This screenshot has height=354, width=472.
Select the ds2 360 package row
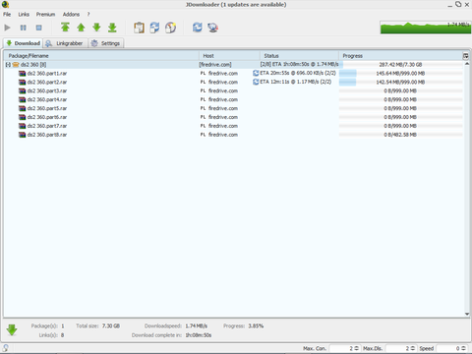coord(233,65)
